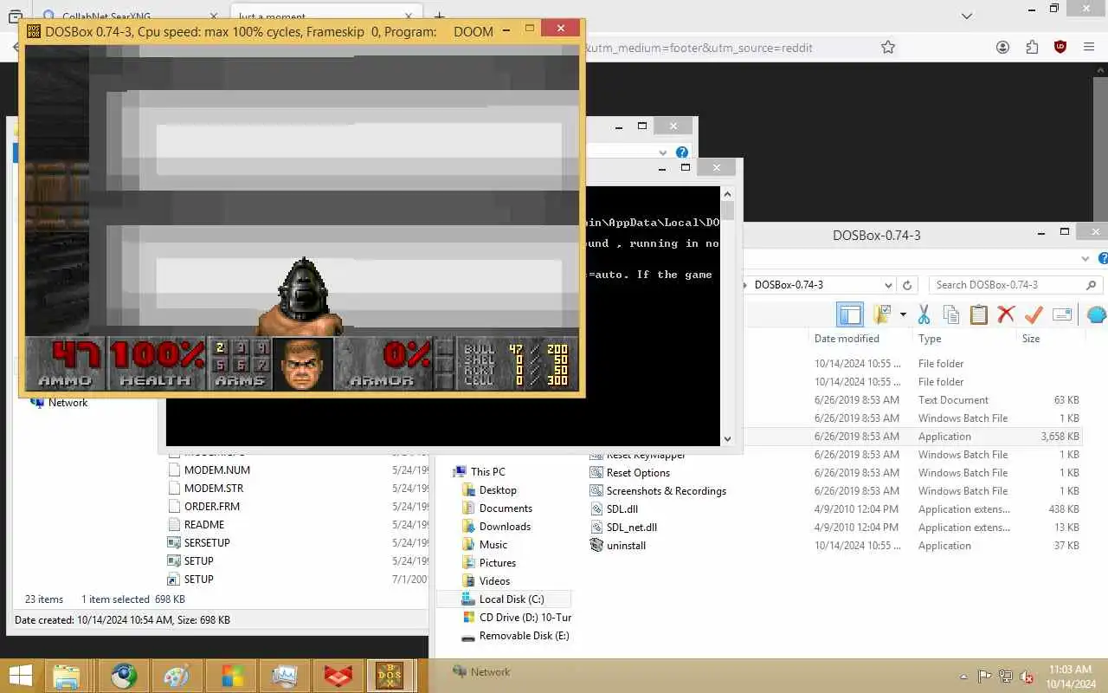
Task: Open Downloads in the navigation pane
Action: [505, 527]
